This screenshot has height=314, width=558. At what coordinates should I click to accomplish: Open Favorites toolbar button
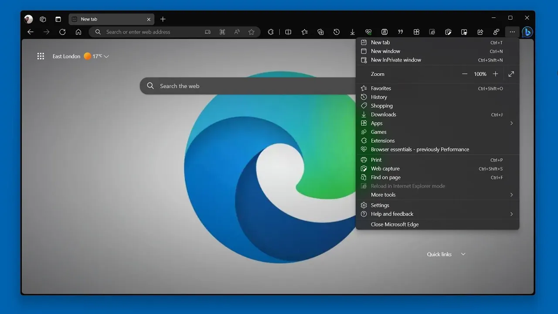tap(304, 32)
